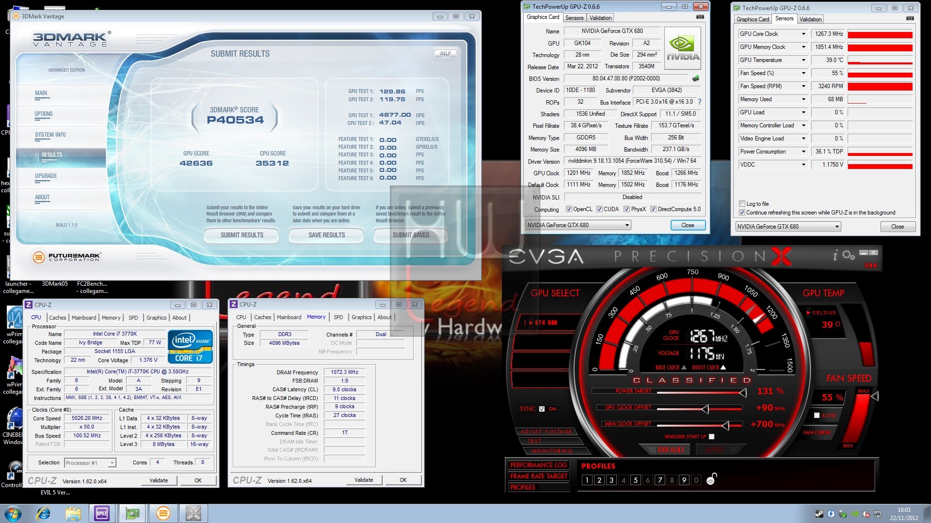Switch to CPU-Z in the taskbar

102,513
